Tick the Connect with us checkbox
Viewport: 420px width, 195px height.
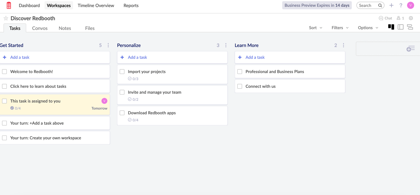240,86
